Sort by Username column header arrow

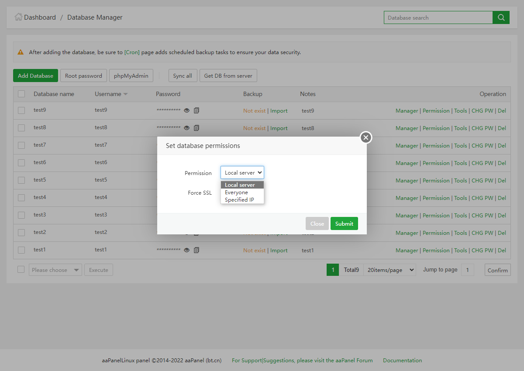click(125, 94)
